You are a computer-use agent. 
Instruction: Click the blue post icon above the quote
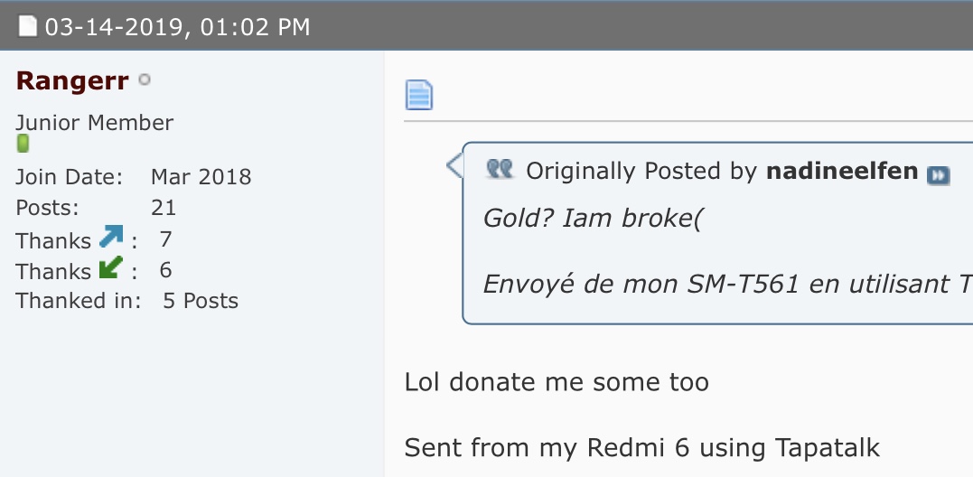419,95
